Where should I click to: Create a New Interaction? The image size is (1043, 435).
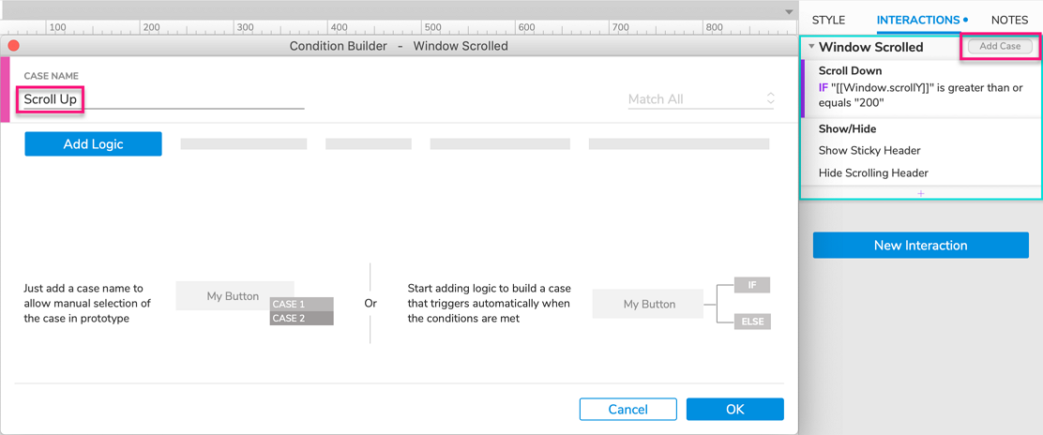920,246
